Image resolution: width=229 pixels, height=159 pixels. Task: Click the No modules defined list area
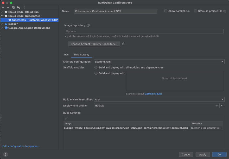175,81
